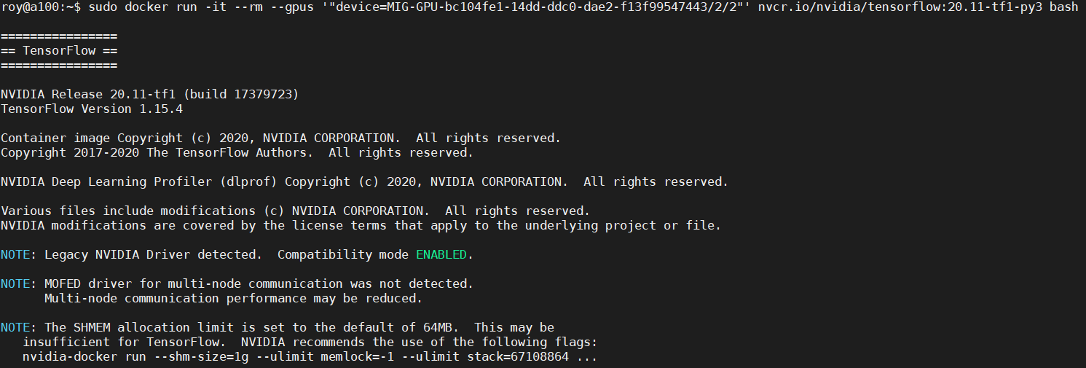Viewport: 1086px width, 368px height.
Task: Click the 'bash' word ending the command
Action: pyautogui.click(x=1063, y=7)
